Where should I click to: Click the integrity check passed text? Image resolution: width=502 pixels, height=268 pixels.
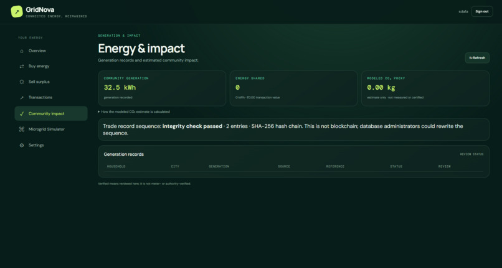point(192,126)
